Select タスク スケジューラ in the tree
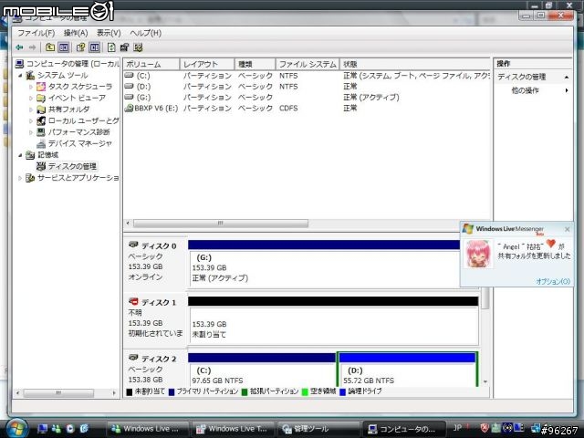The image size is (584, 438). coord(79,87)
